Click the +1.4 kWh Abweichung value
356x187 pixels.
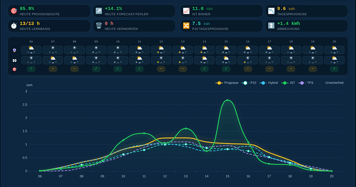pos(288,23)
